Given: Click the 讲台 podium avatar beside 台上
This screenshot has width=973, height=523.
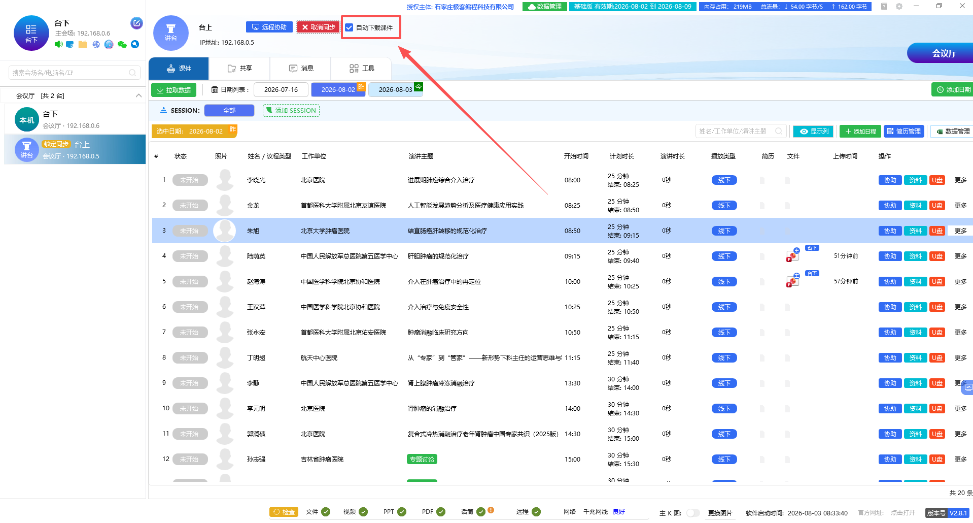Looking at the screenshot, I should (x=171, y=33).
